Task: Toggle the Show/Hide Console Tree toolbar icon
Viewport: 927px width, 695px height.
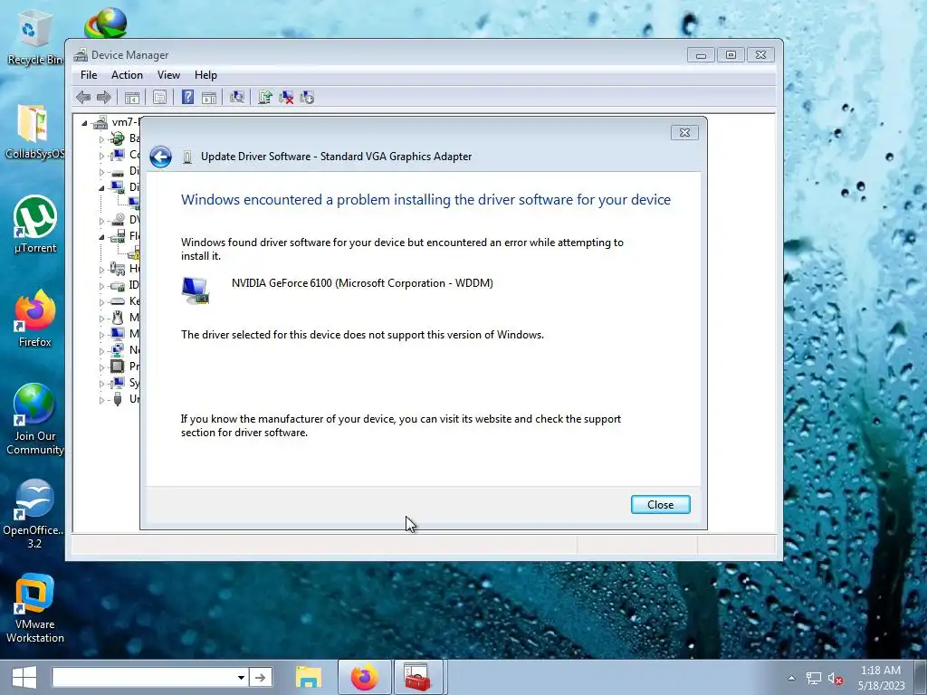Action: click(132, 98)
